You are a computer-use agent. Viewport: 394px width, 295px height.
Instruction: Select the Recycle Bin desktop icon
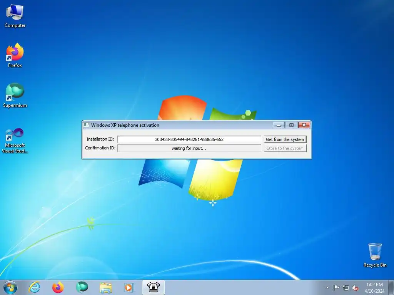click(x=375, y=255)
